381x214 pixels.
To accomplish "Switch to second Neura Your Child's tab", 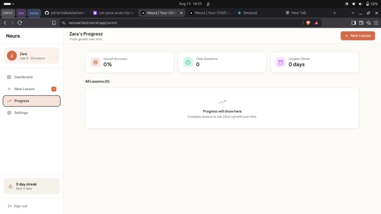I will pyautogui.click(x=210, y=13).
